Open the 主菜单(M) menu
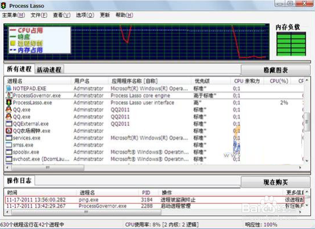The image size is (315, 229). [13, 15]
